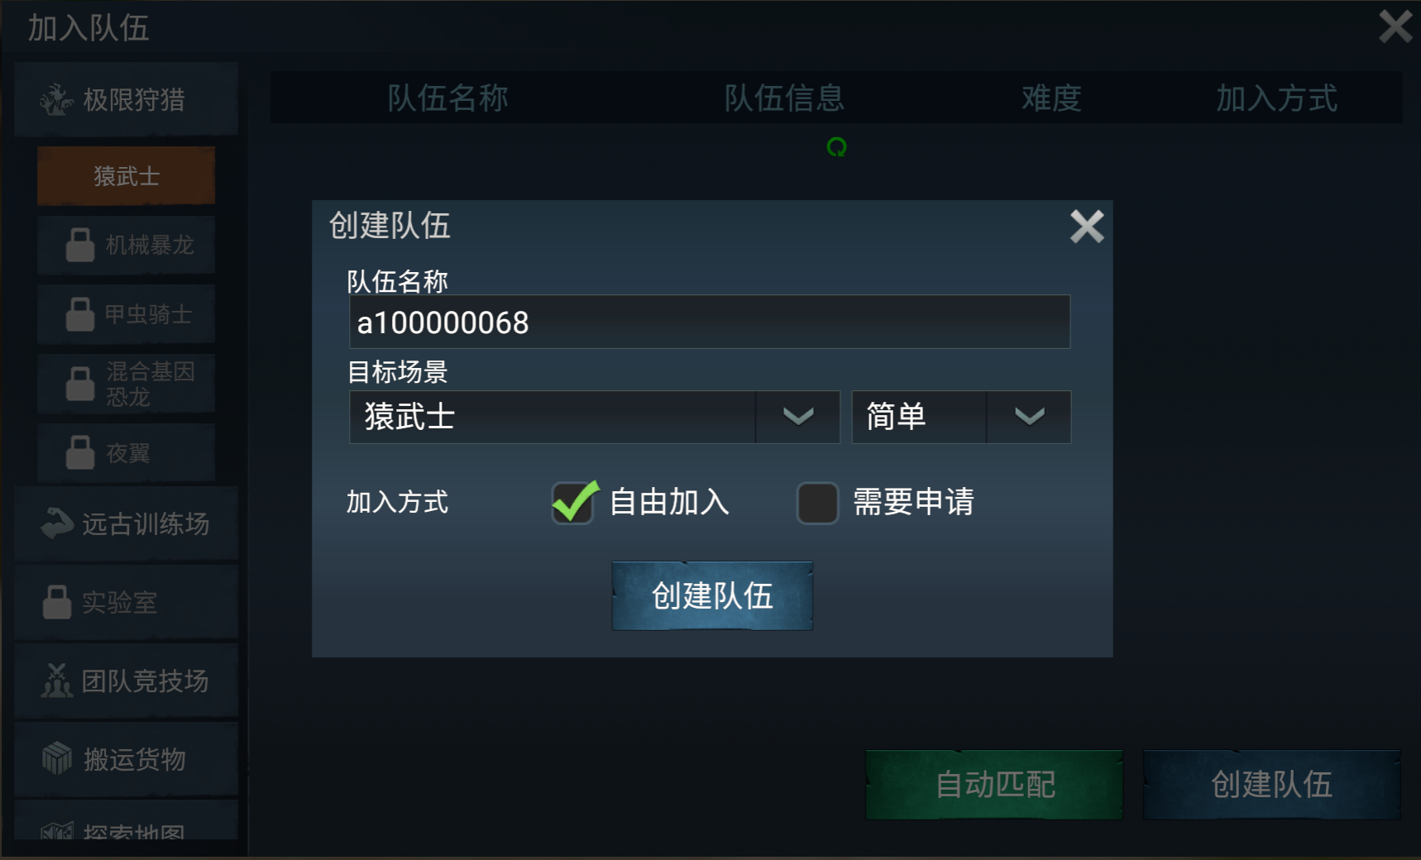Screen dimensions: 1421x860
Task: Click the 创建队伍 button in the dialog
Action: point(712,596)
